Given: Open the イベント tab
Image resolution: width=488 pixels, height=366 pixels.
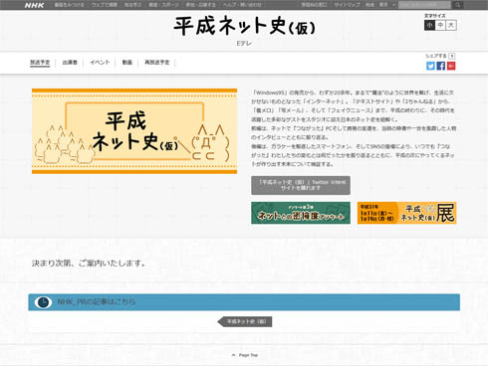Looking at the screenshot, I should tap(100, 63).
